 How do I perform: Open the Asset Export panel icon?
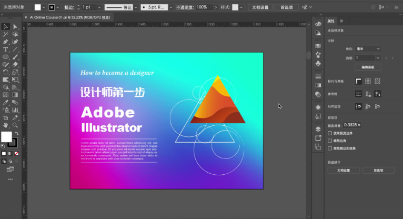click(318, 138)
